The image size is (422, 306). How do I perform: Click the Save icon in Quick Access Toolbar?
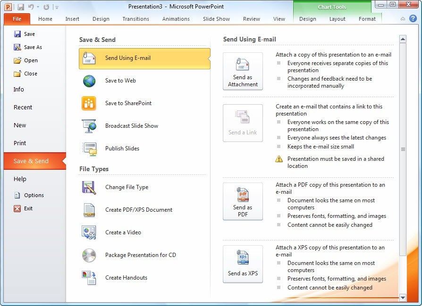[21, 7]
